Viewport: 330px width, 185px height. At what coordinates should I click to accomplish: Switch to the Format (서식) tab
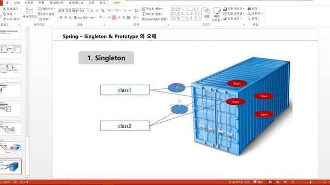point(117,3)
